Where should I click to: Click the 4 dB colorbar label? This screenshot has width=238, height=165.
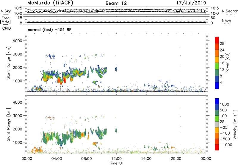click(x=221, y=82)
